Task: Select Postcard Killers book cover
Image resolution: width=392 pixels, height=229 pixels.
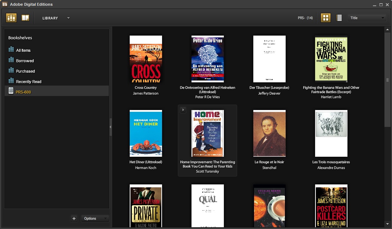Action: (x=331, y=206)
